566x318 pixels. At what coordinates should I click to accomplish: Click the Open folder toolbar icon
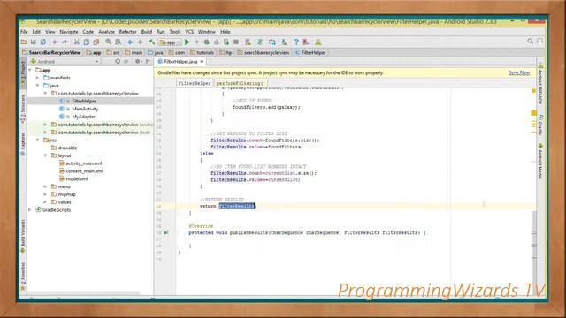point(24,42)
